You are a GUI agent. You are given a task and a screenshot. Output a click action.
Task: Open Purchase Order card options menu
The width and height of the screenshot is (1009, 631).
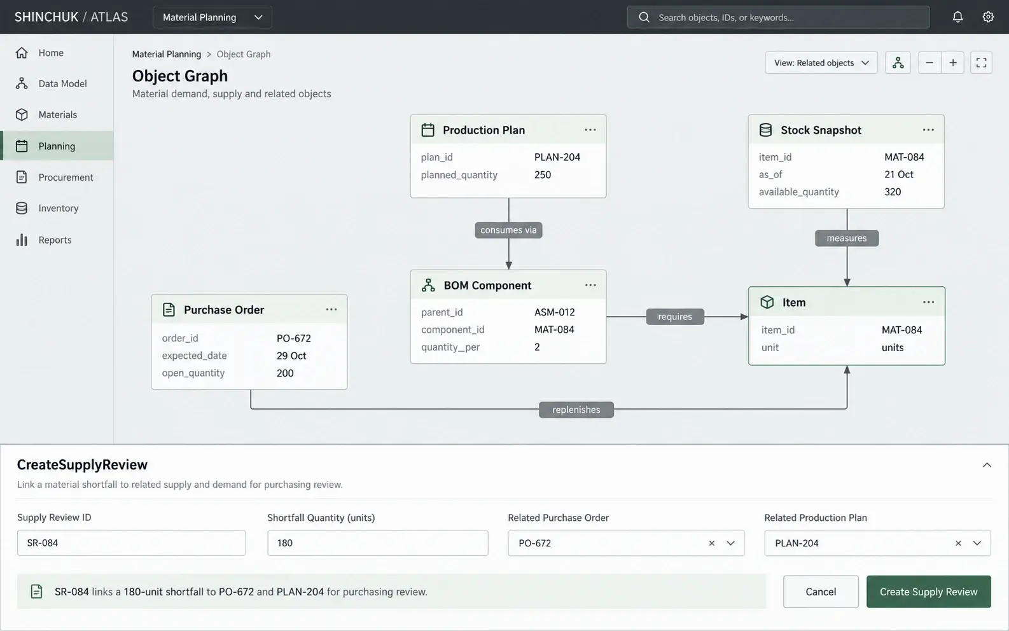click(x=331, y=309)
